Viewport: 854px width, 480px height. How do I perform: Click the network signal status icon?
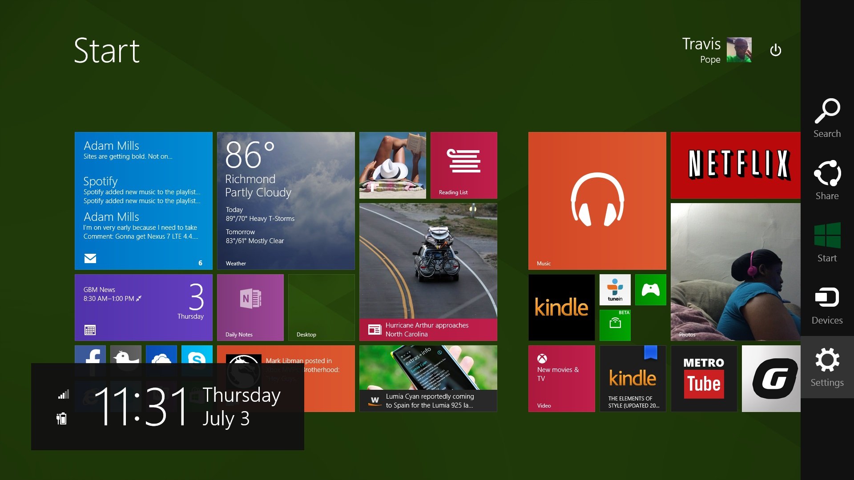pyautogui.click(x=64, y=394)
